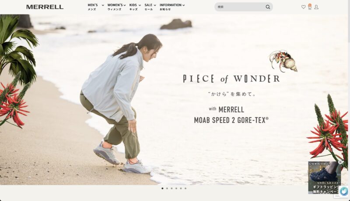
Task: Click the search magnifier icon
Action: click(268, 7)
